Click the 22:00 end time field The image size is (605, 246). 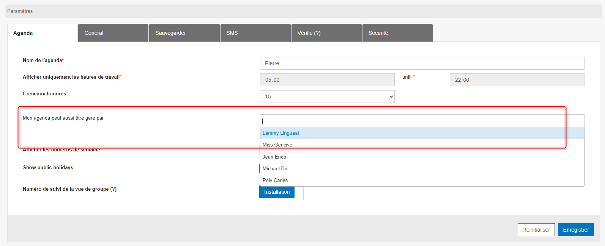pyautogui.click(x=517, y=80)
